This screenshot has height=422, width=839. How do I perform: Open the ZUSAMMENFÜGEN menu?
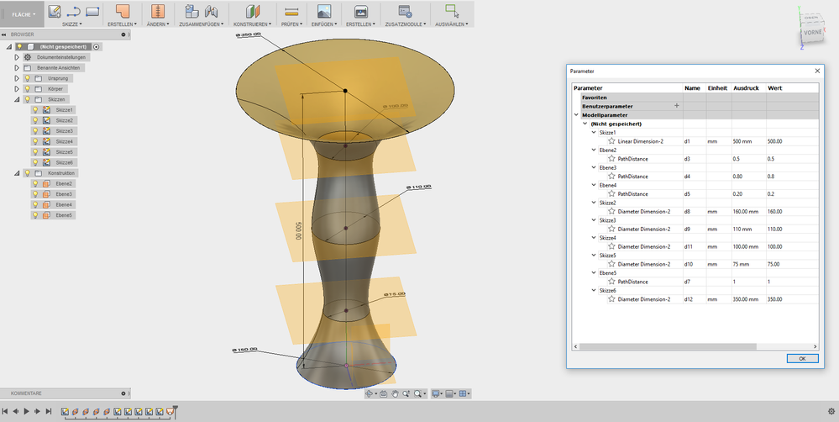[202, 24]
